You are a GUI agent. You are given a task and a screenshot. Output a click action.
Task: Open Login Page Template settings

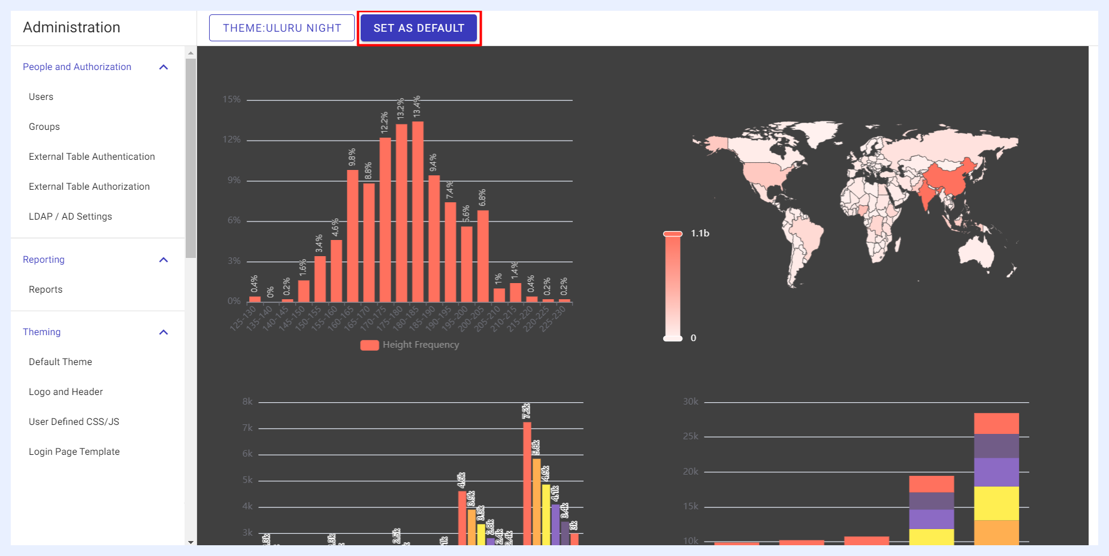point(74,452)
